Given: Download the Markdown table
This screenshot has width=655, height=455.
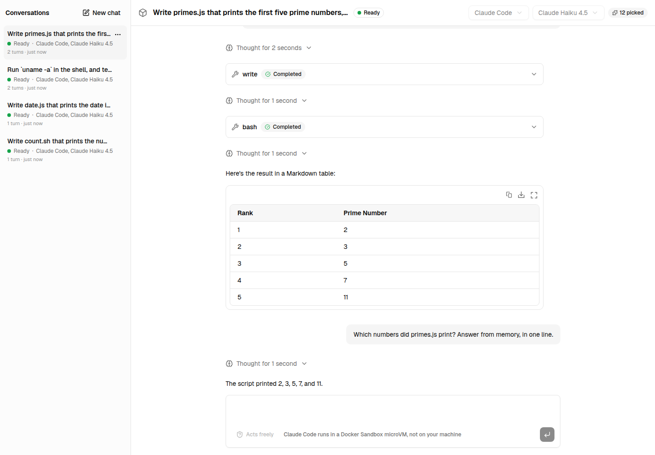Looking at the screenshot, I should pos(521,195).
